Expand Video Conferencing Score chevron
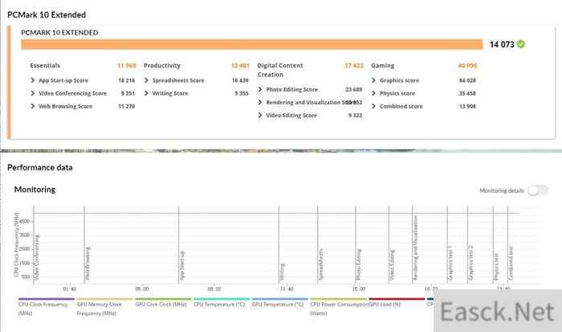 [x=33, y=93]
